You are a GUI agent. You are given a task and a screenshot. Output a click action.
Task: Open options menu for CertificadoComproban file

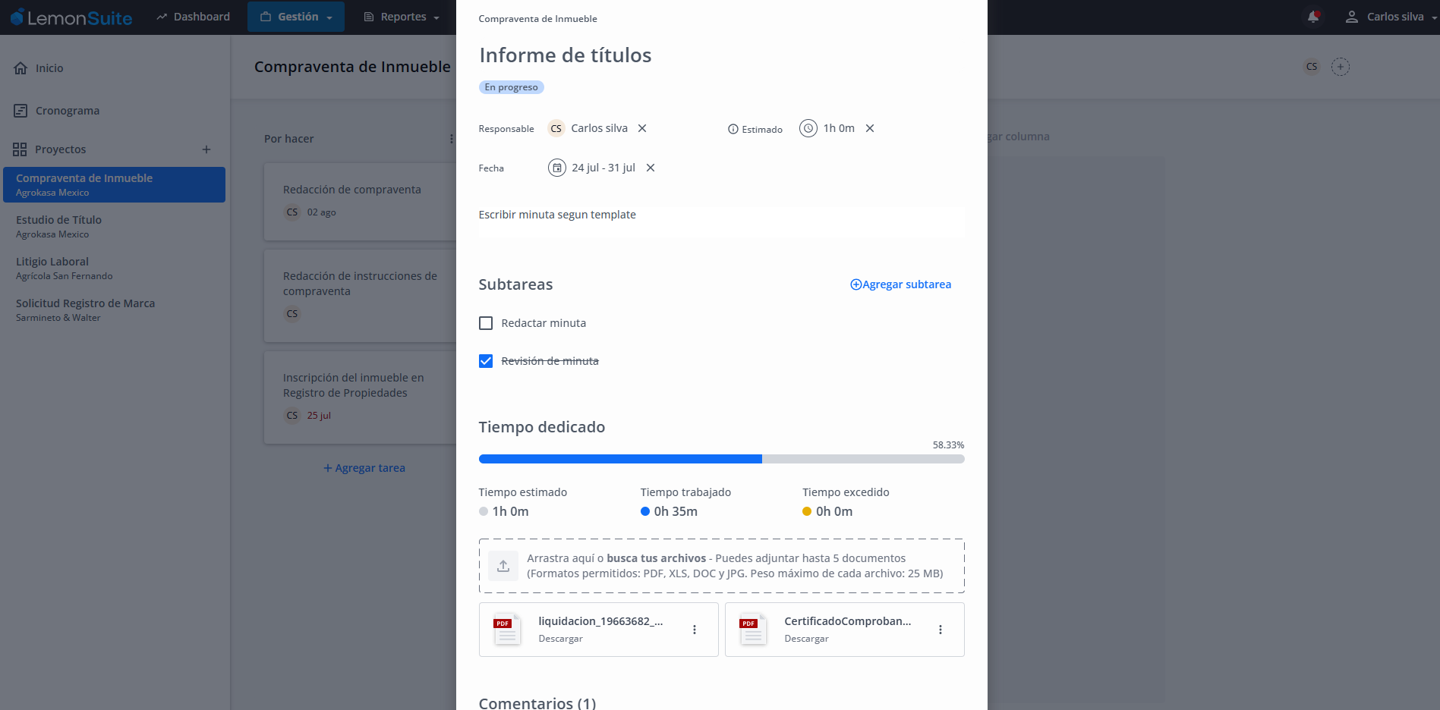(x=941, y=630)
